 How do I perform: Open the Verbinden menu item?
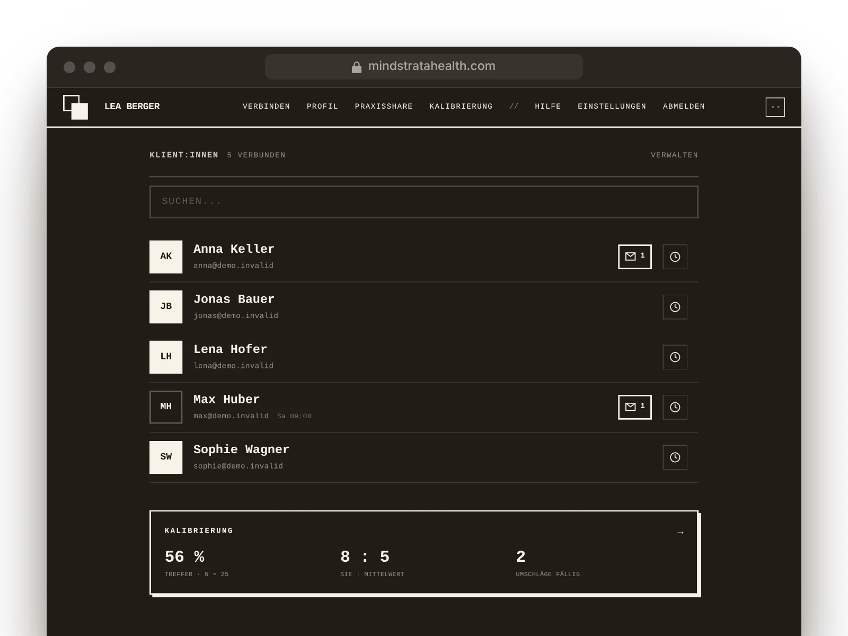click(266, 107)
